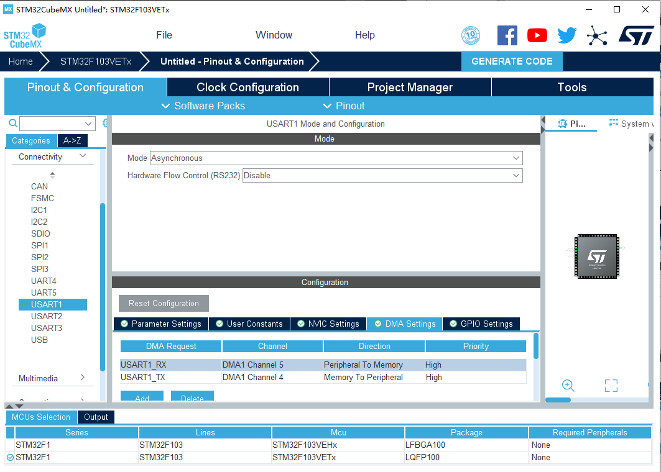
Task: Select the USART1_RX DMA request row
Action: (x=323, y=365)
